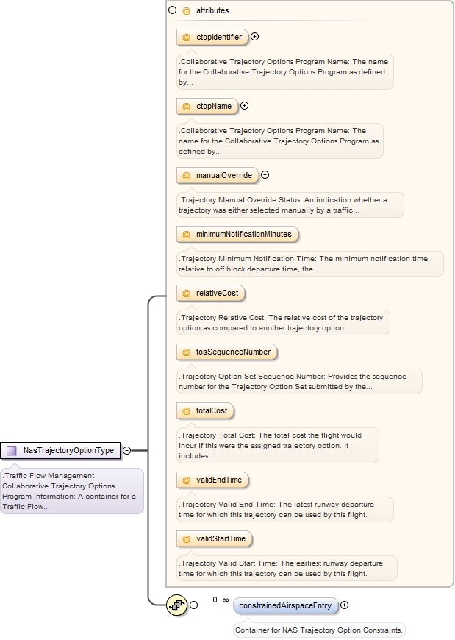Expand the constrainedAirspaceEntry element
This screenshot has width=455, height=640.
[x=345, y=605]
